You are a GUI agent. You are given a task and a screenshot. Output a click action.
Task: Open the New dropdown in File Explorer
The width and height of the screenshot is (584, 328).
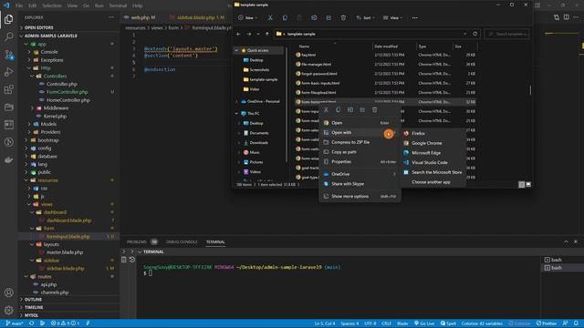coord(248,18)
